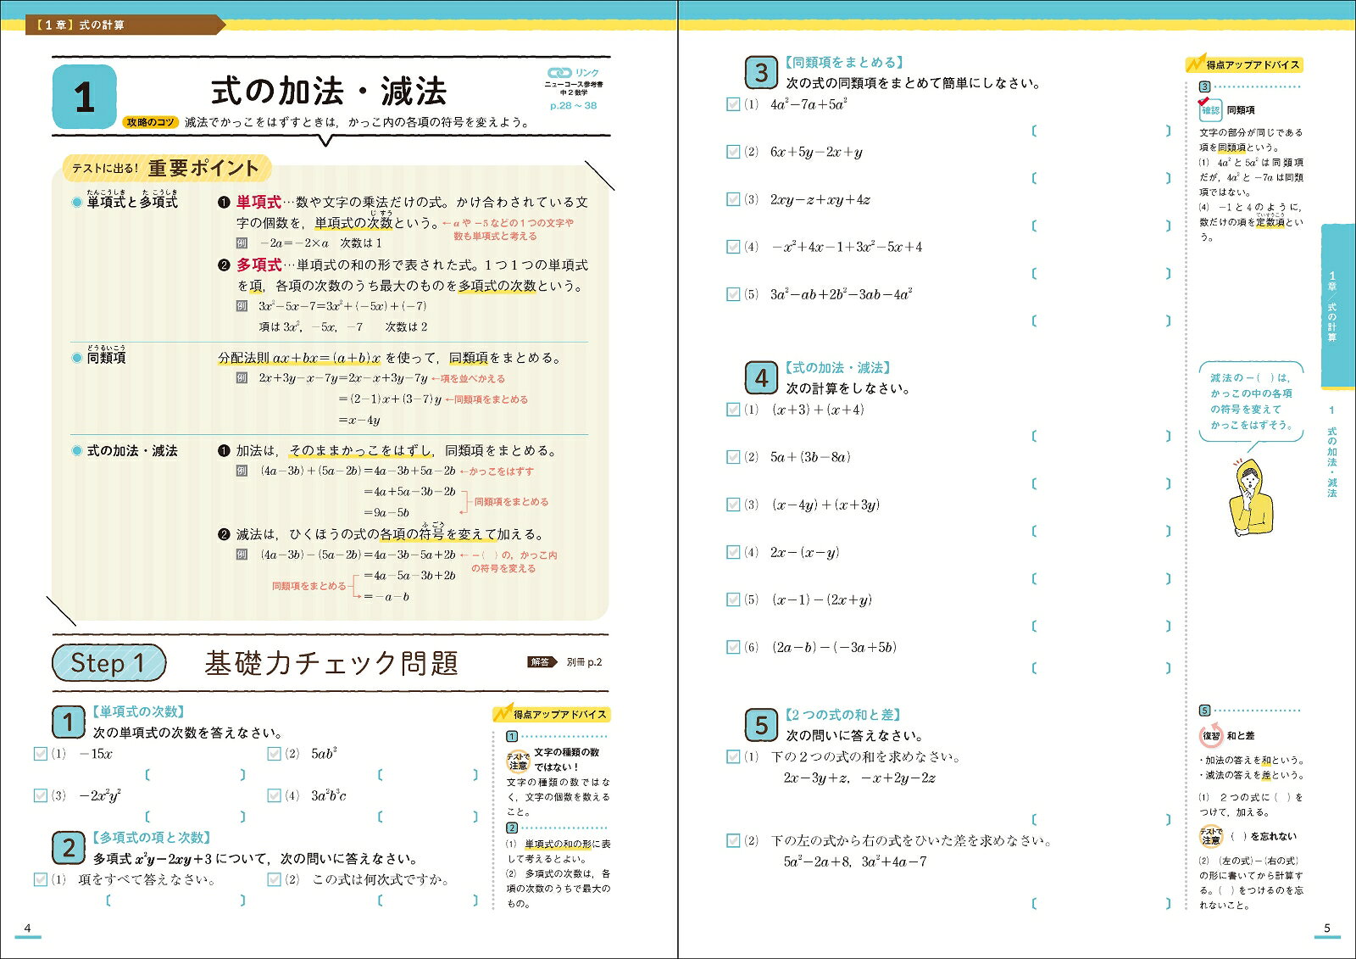Click the 解答 label next to 別冊 p.2
This screenshot has height=959, width=1356.
click(x=541, y=662)
